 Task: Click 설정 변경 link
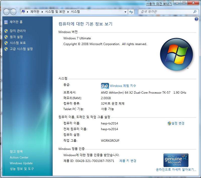pos(178,123)
